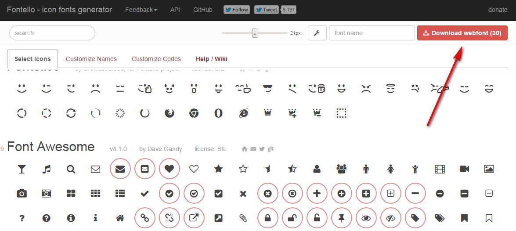The height and width of the screenshot is (231, 516).
Task: Select the devil face icon
Action: 169,89
